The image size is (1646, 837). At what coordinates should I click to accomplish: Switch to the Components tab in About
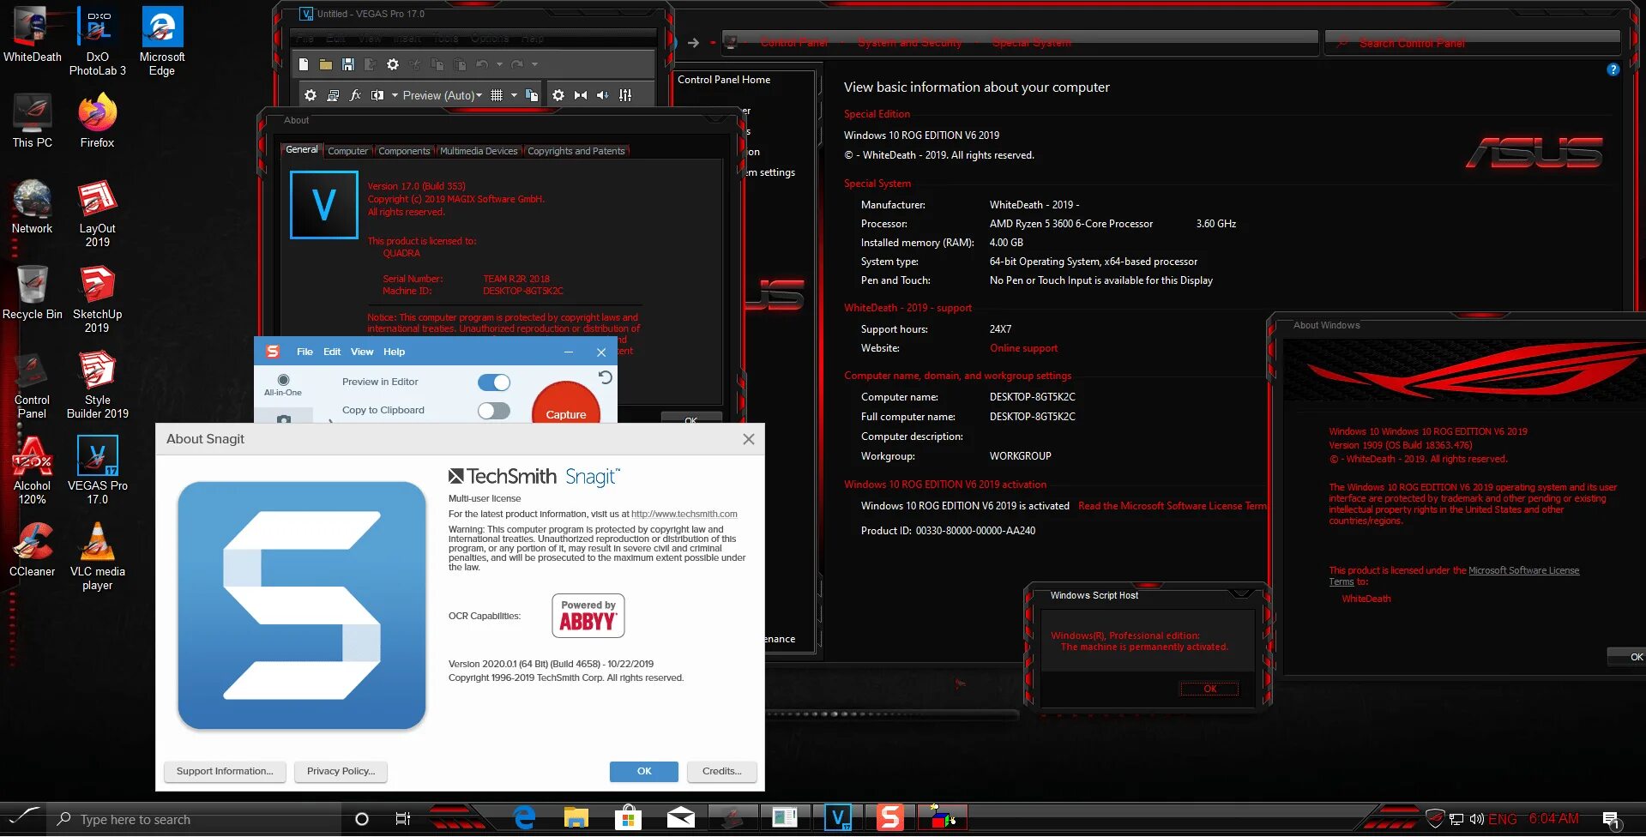point(404,151)
